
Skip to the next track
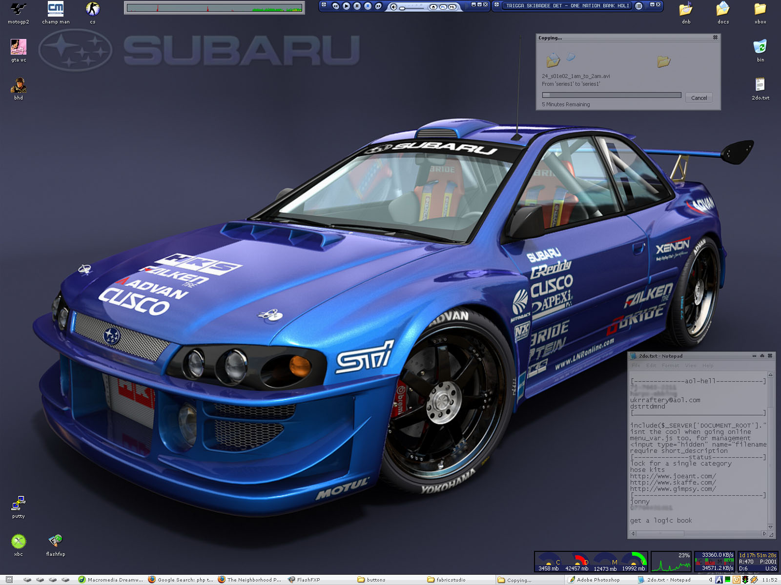click(x=378, y=6)
